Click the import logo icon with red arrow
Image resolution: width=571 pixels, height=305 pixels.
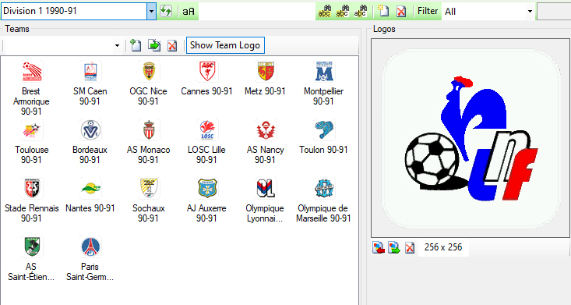tap(379, 248)
